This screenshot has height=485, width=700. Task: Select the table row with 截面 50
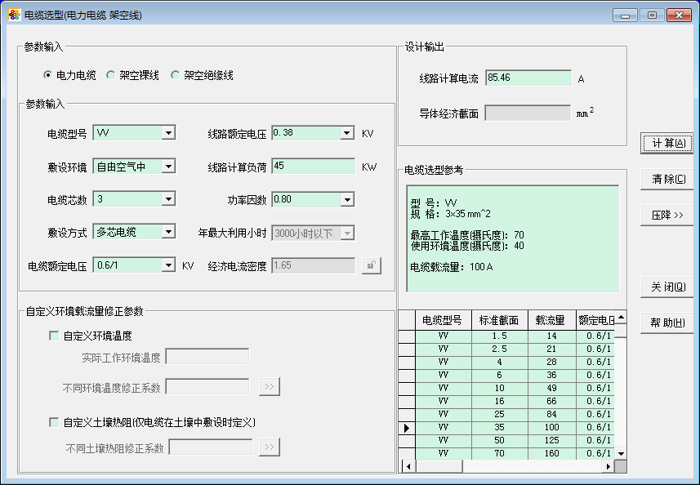pos(506,440)
